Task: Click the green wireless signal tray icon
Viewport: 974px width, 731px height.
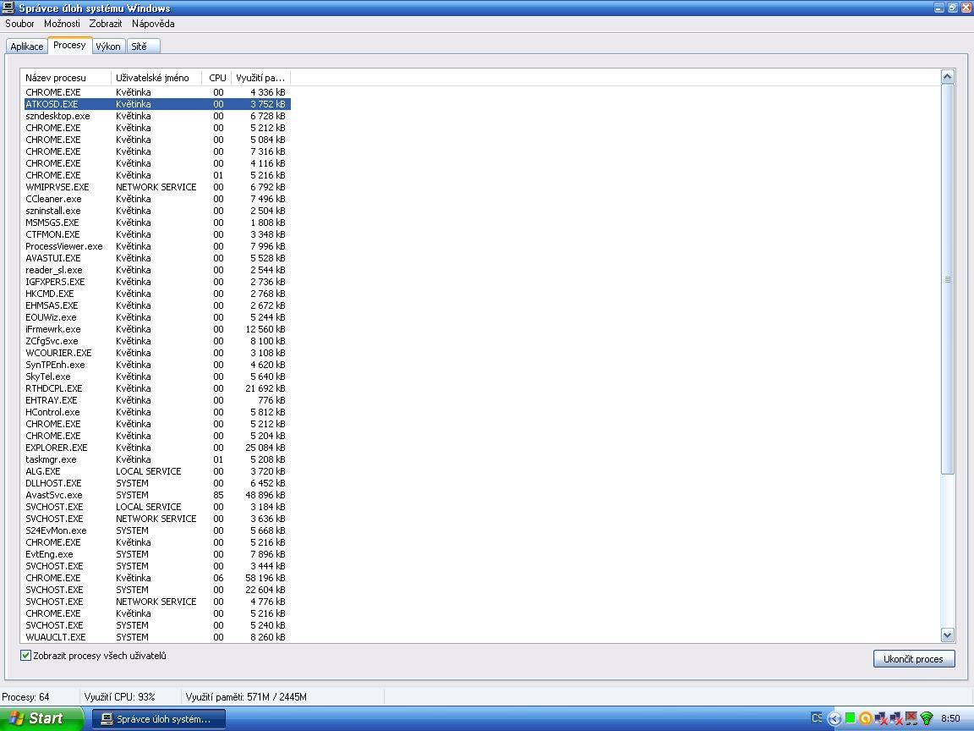Action: (x=926, y=718)
